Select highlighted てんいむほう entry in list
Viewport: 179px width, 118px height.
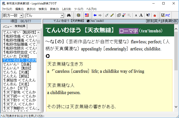tap(20, 60)
